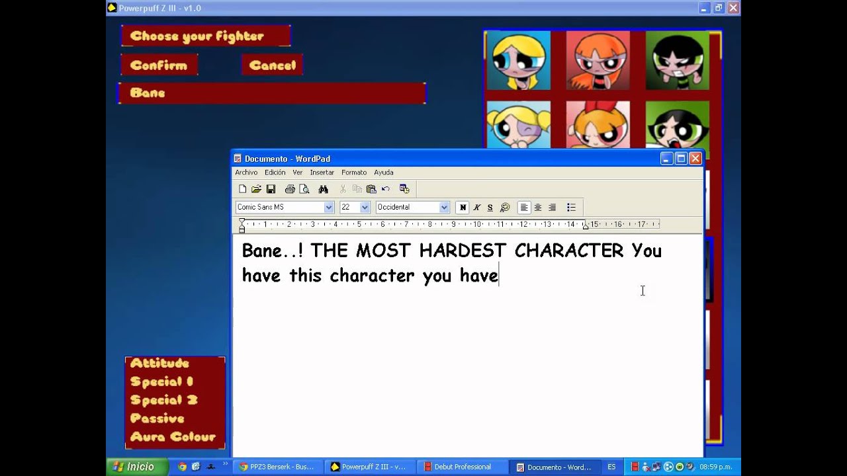Pick the black-haired fighter portrait, top row
This screenshot has height=476, width=847.
click(x=677, y=61)
